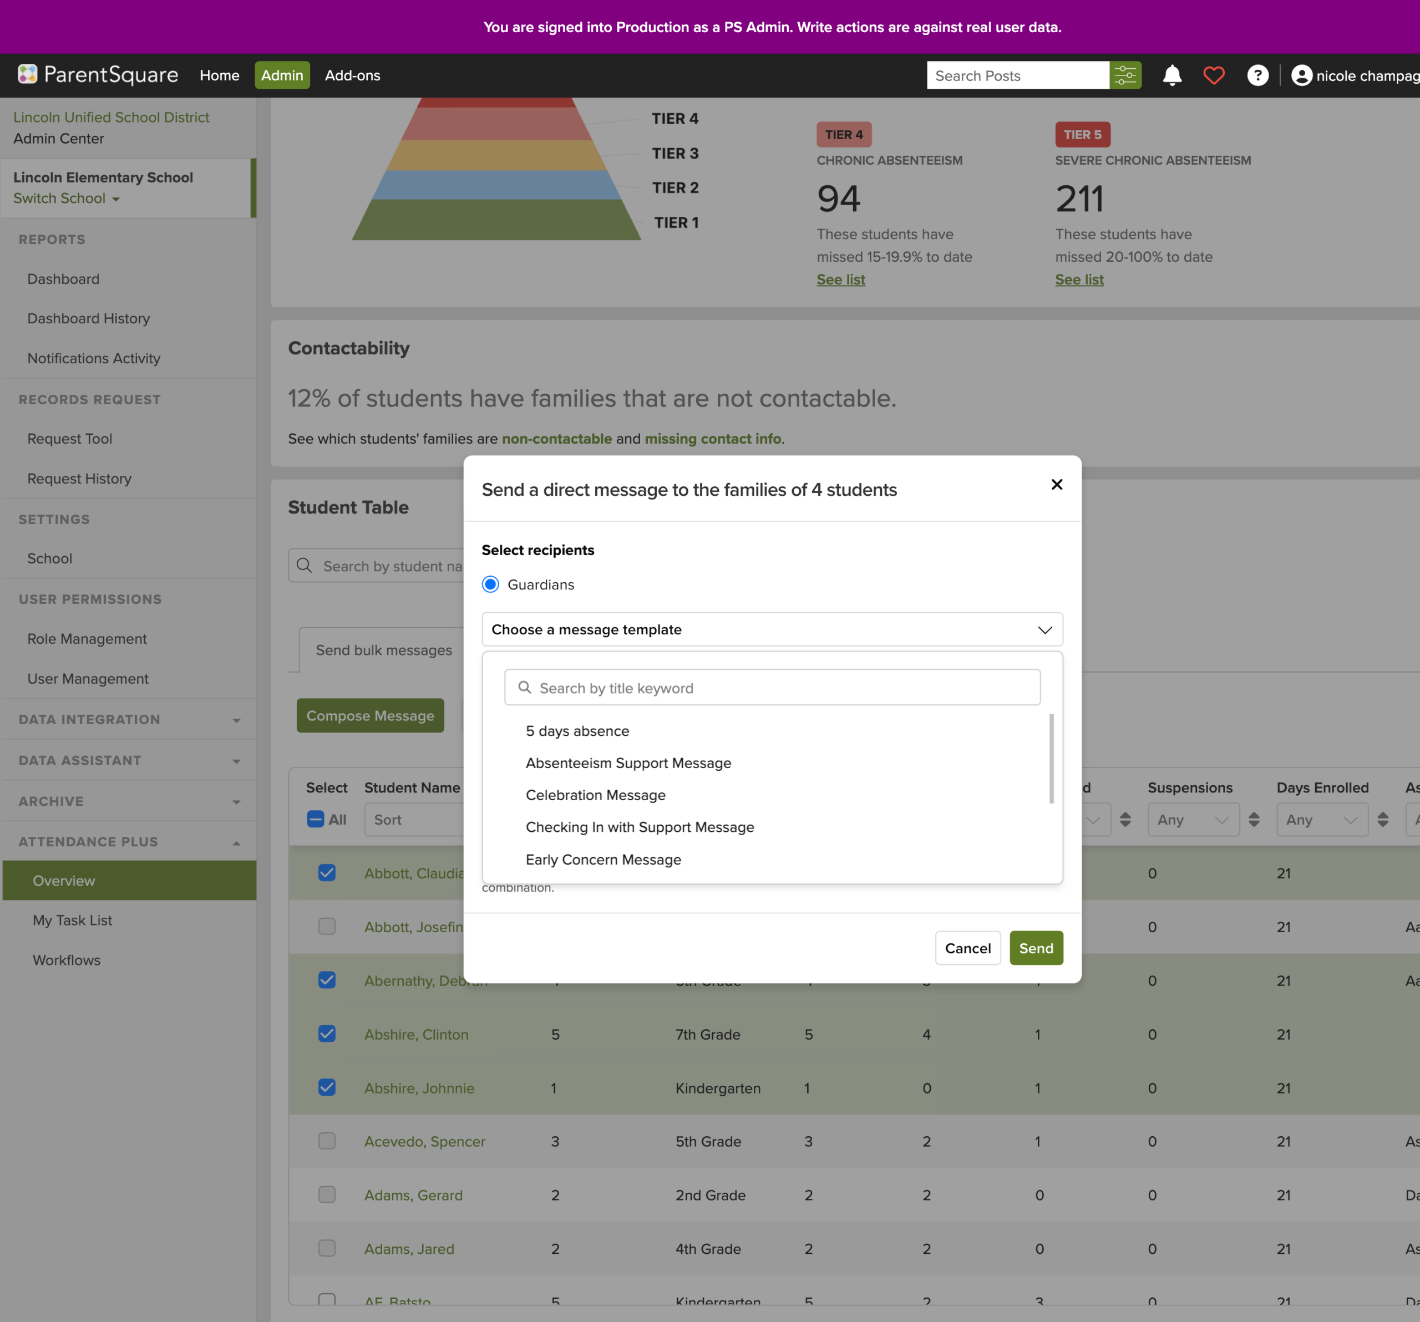The width and height of the screenshot is (1420, 1322).
Task: Open nicole champag's account avatar menu
Action: coord(1304,75)
